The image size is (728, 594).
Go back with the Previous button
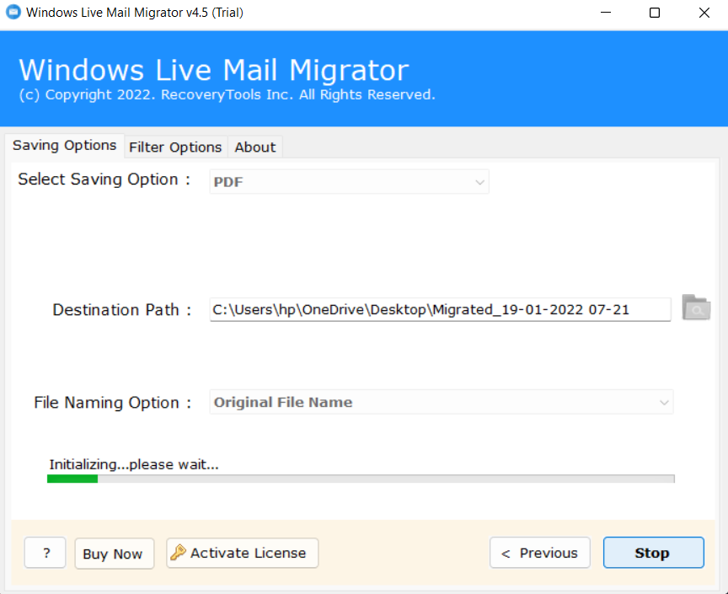click(540, 553)
